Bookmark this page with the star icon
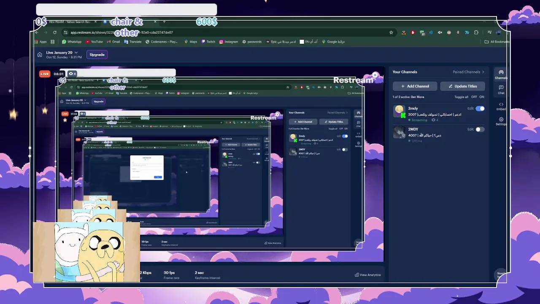The image size is (540, 304). (x=391, y=32)
